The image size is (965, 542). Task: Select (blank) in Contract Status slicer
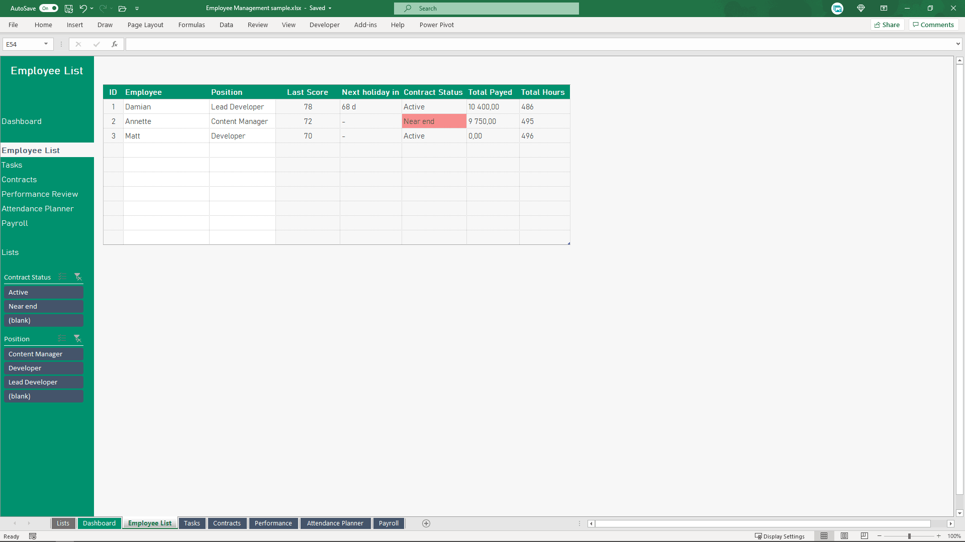44,320
